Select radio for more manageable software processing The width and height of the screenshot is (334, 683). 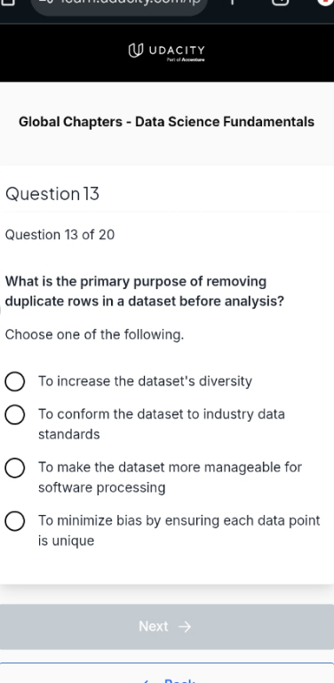[x=15, y=468]
